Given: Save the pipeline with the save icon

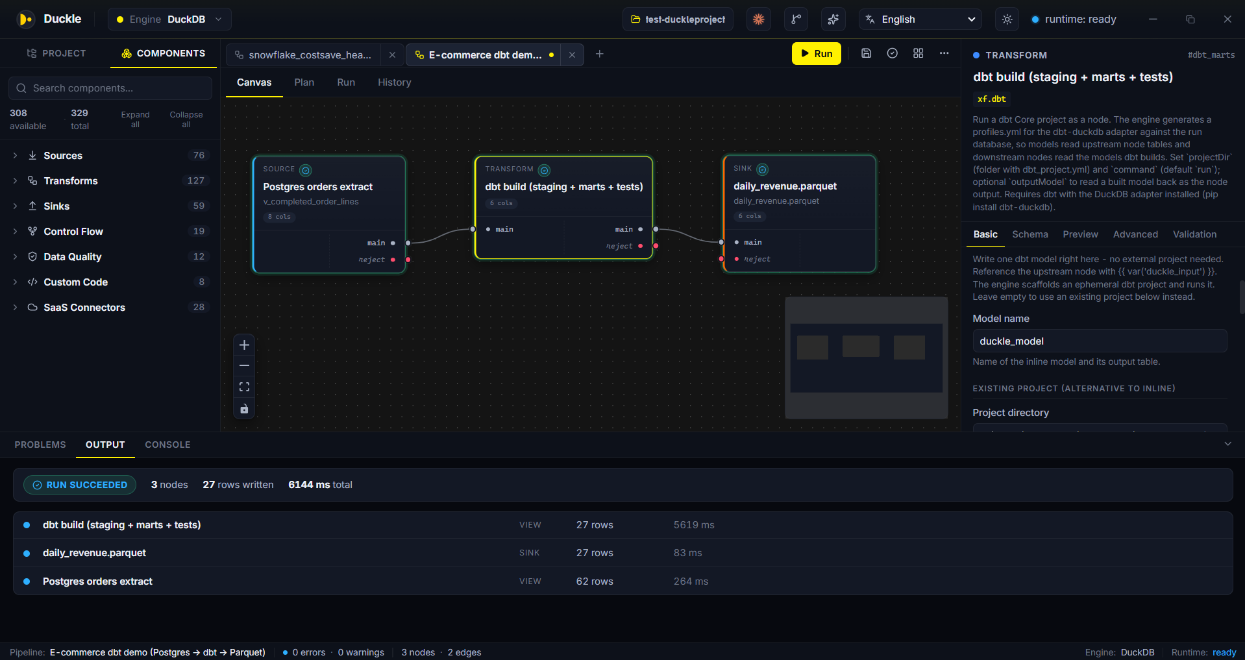Looking at the screenshot, I should point(866,53).
